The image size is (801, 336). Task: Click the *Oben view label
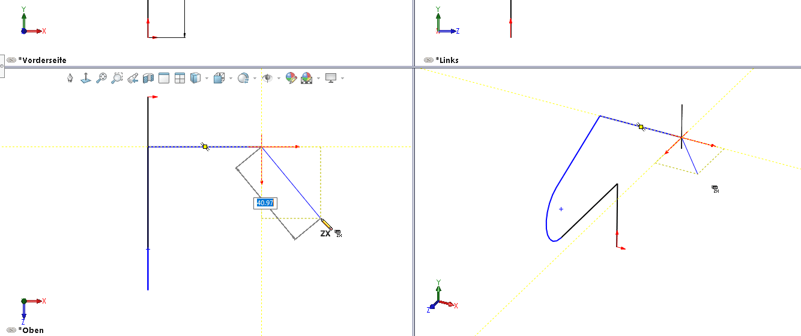coord(31,330)
